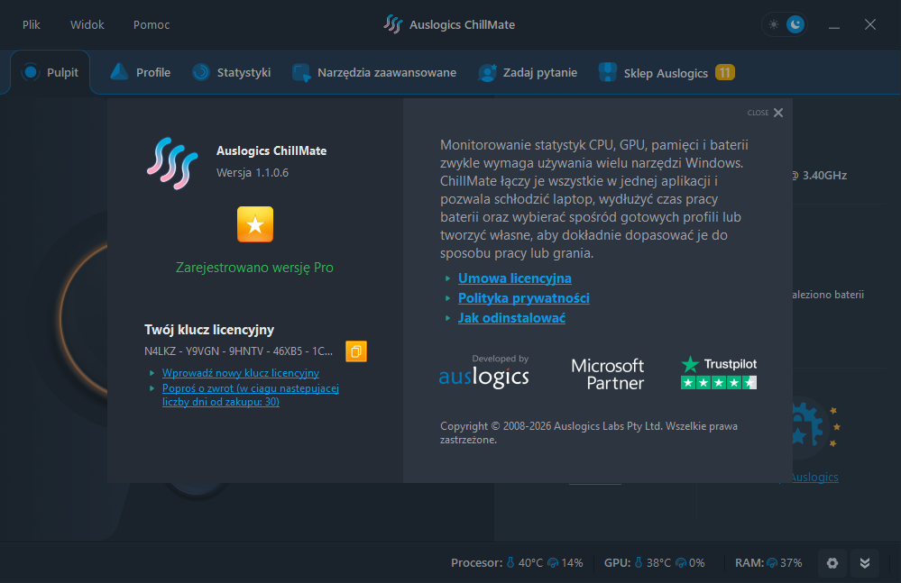Click the Pulpit tab icon
901x583 pixels.
pos(31,72)
